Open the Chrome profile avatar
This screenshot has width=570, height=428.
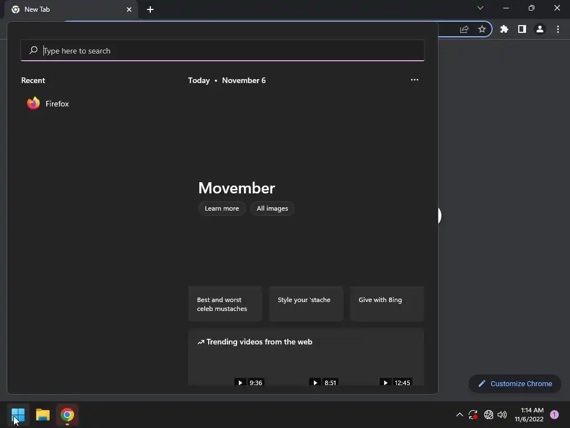(540, 29)
